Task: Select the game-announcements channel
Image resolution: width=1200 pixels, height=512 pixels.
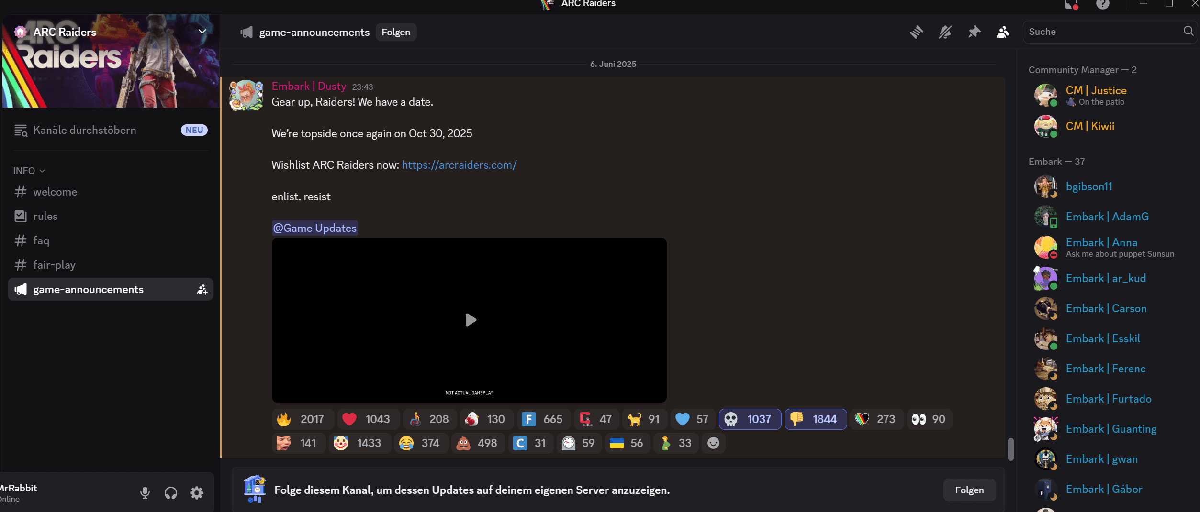Action: click(111, 289)
